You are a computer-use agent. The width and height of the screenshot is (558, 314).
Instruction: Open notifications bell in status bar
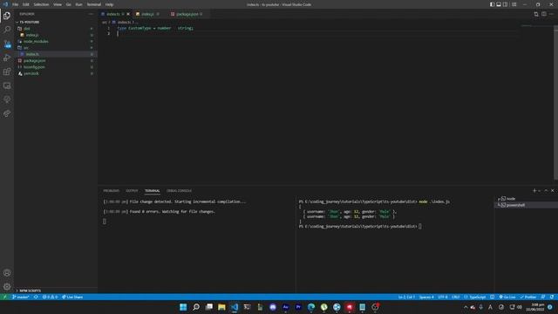[552, 297]
